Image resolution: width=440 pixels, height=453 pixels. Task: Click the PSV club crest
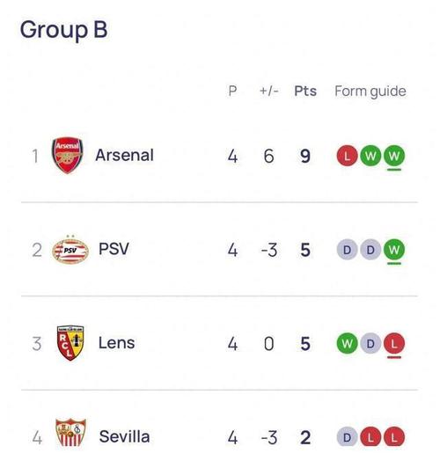tap(70, 250)
